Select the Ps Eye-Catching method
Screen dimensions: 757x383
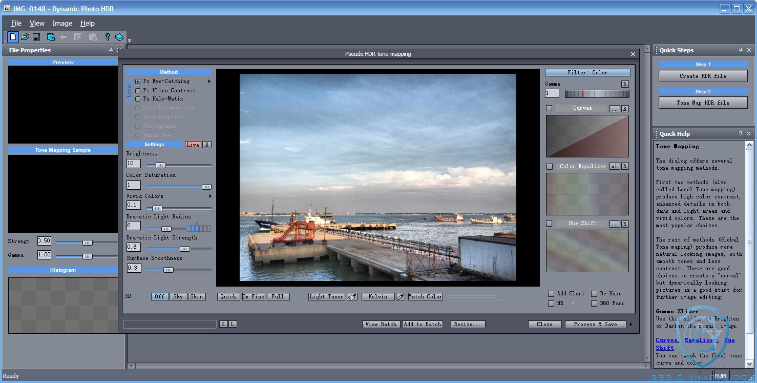(138, 81)
